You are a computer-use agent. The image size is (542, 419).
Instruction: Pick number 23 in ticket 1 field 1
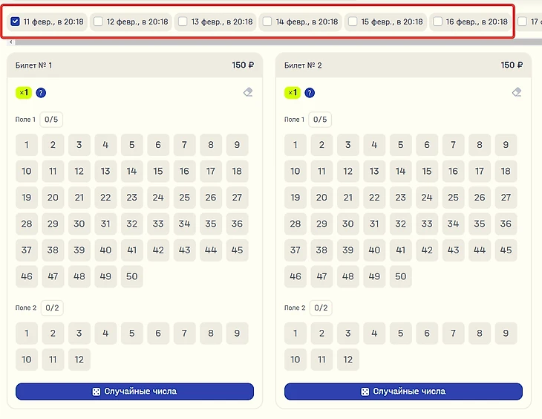(x=131, y=198)
